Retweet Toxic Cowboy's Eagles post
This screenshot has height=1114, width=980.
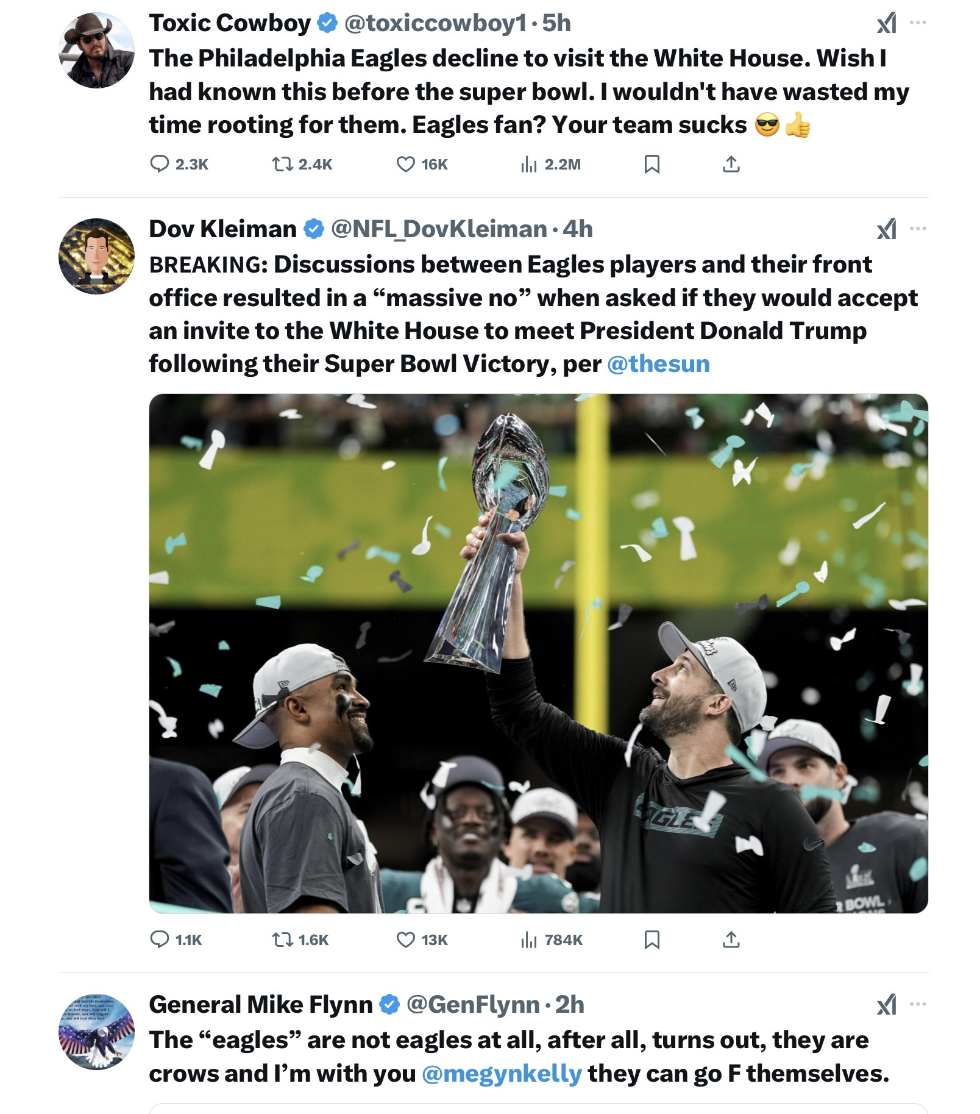click(x=282, y=164)
